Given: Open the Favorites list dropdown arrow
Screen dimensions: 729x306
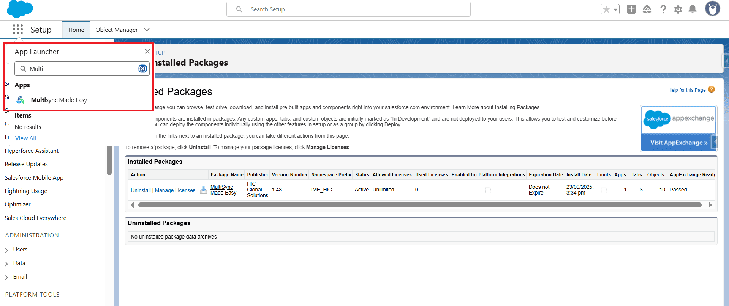Looking at the screenshot, I should [x=615, y=9].
